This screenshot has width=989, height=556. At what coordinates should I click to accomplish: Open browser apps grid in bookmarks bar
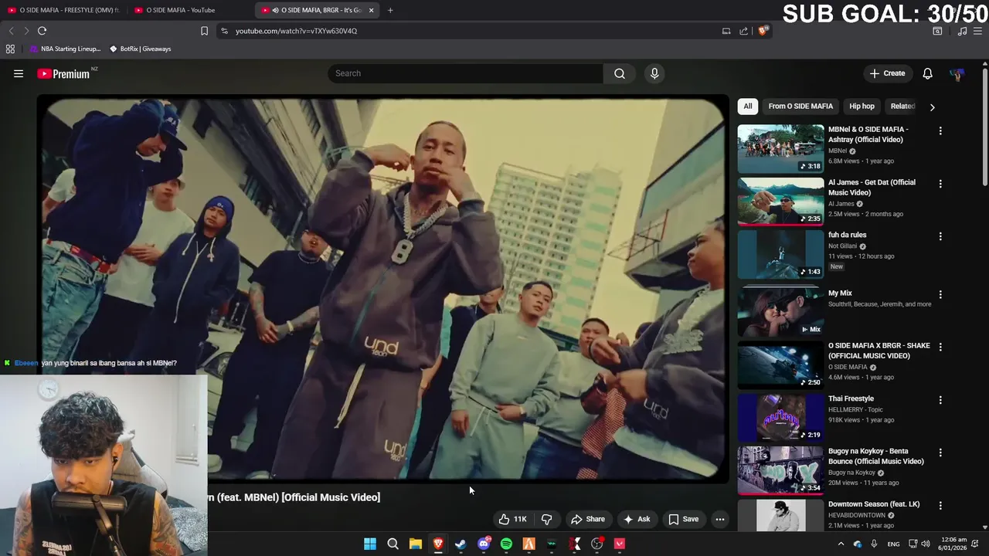[10, 49]
